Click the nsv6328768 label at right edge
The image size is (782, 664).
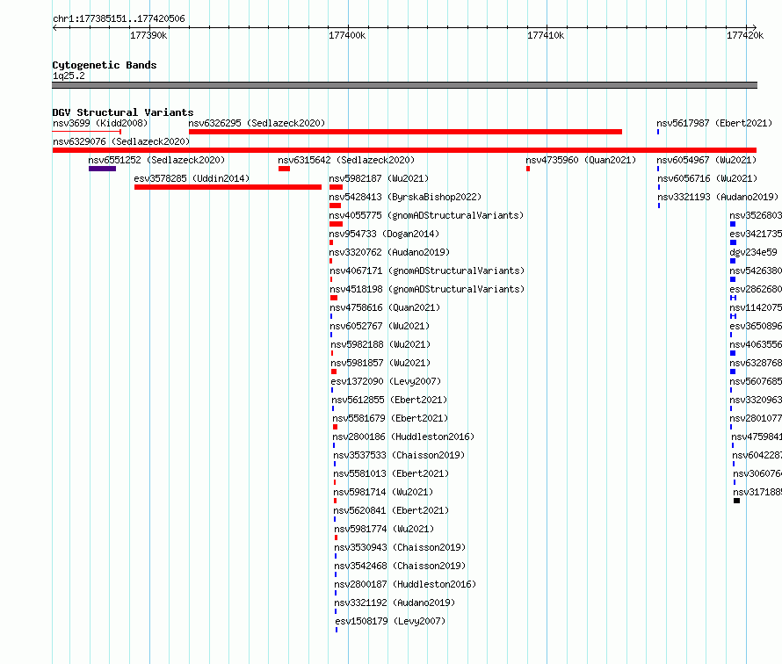(x=756, y=363)
